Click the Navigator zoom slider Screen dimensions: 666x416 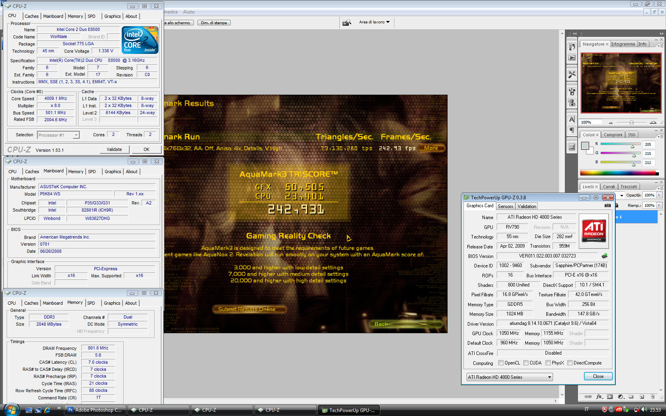pyautogui.click(x=632, y=122)
